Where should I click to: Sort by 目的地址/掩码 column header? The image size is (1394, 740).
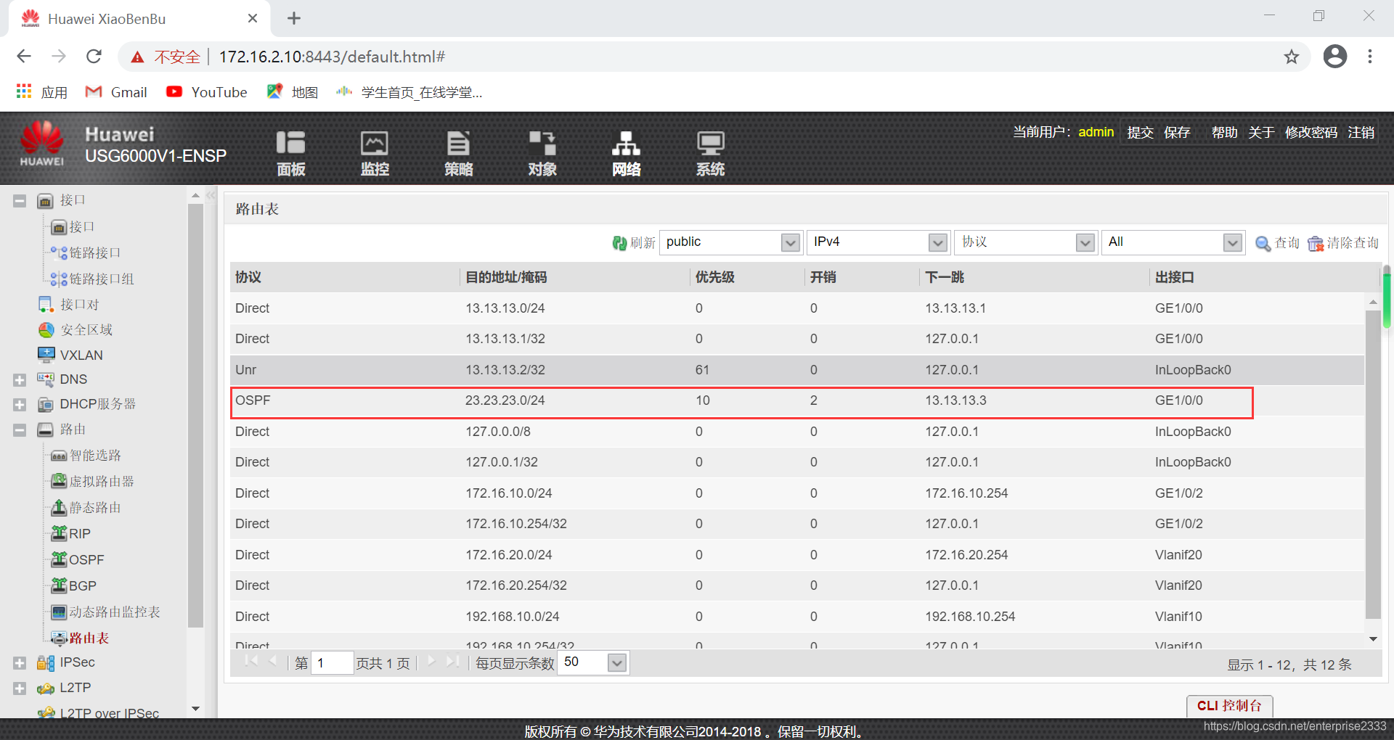[506, 277]
